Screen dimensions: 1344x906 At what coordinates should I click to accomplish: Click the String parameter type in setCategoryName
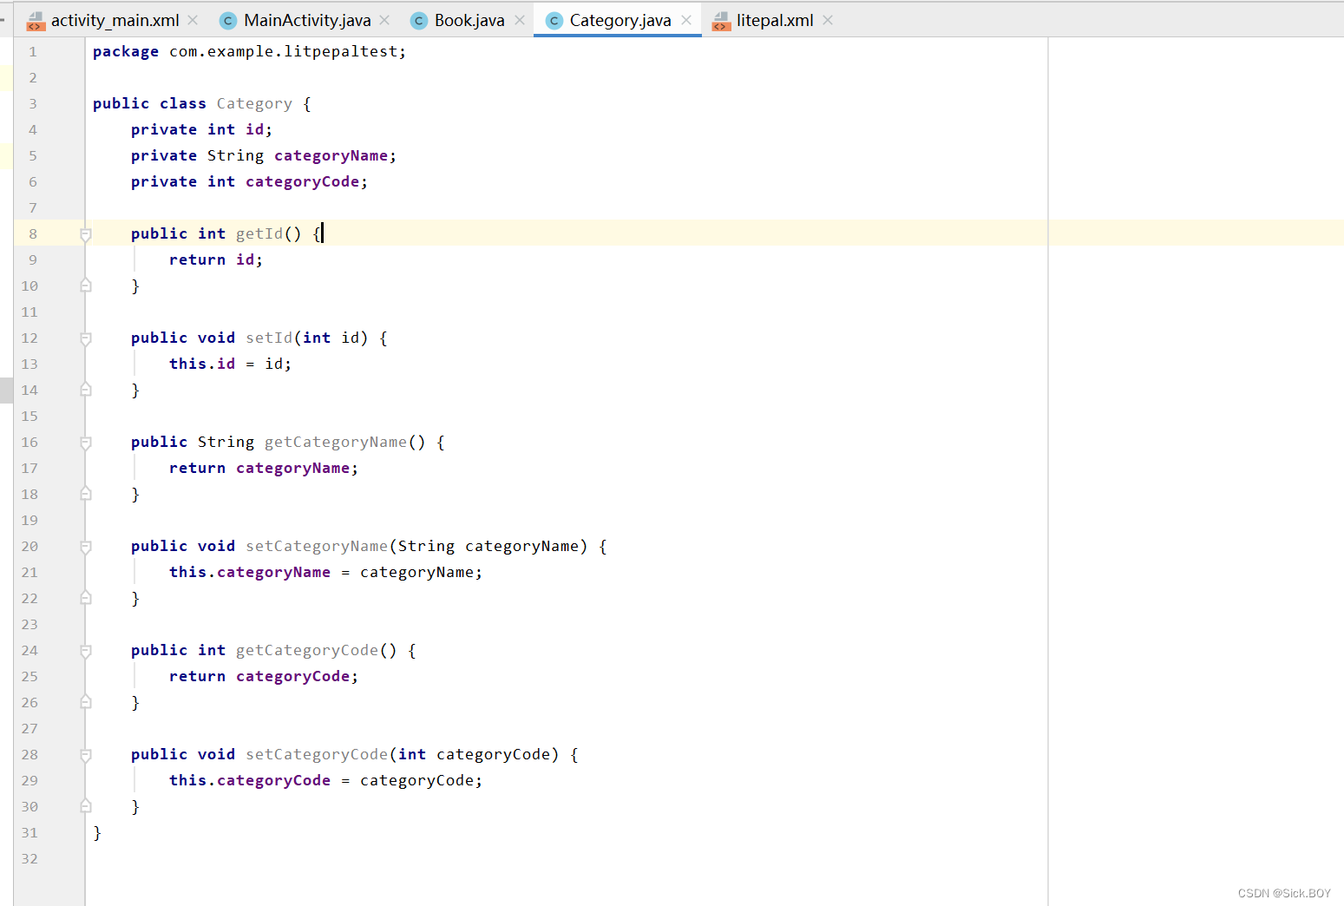point(426,546)
